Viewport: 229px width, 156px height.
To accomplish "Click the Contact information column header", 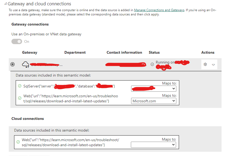I will click(124, 52).
